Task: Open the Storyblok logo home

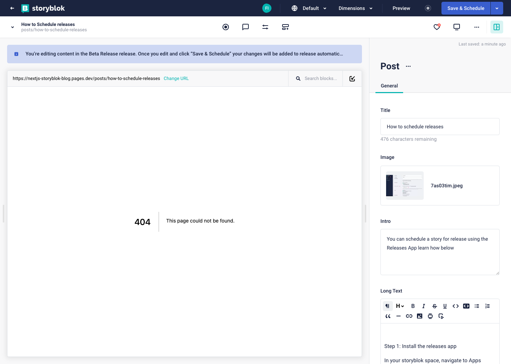Action: click(43, 8)
